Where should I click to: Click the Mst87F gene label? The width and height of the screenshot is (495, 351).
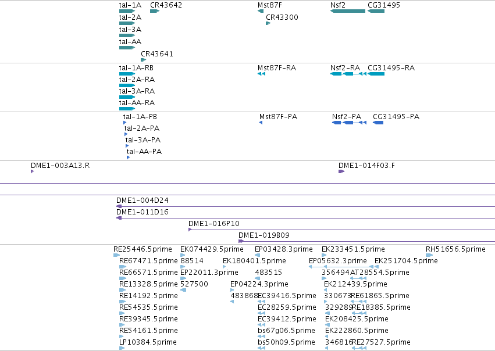tap(269, 5)
